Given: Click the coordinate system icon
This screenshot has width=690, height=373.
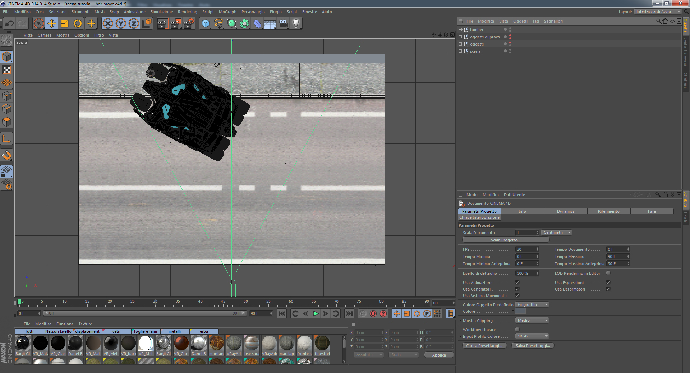Looking at the screenshot, I should click(147, 24).
